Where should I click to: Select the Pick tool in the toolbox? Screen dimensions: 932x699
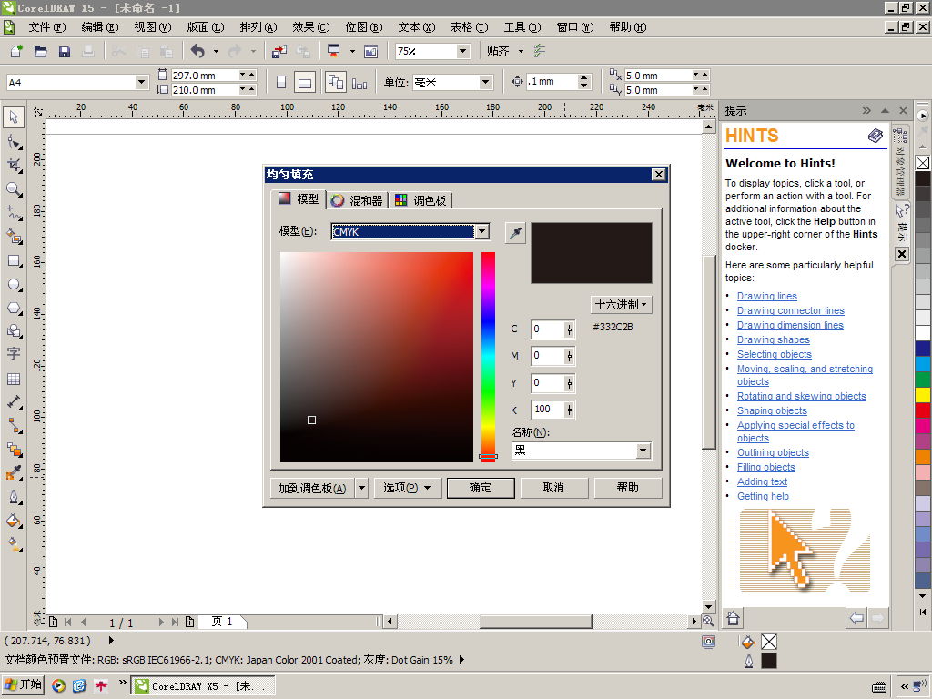pyautogui.click(x=14, y=117)
